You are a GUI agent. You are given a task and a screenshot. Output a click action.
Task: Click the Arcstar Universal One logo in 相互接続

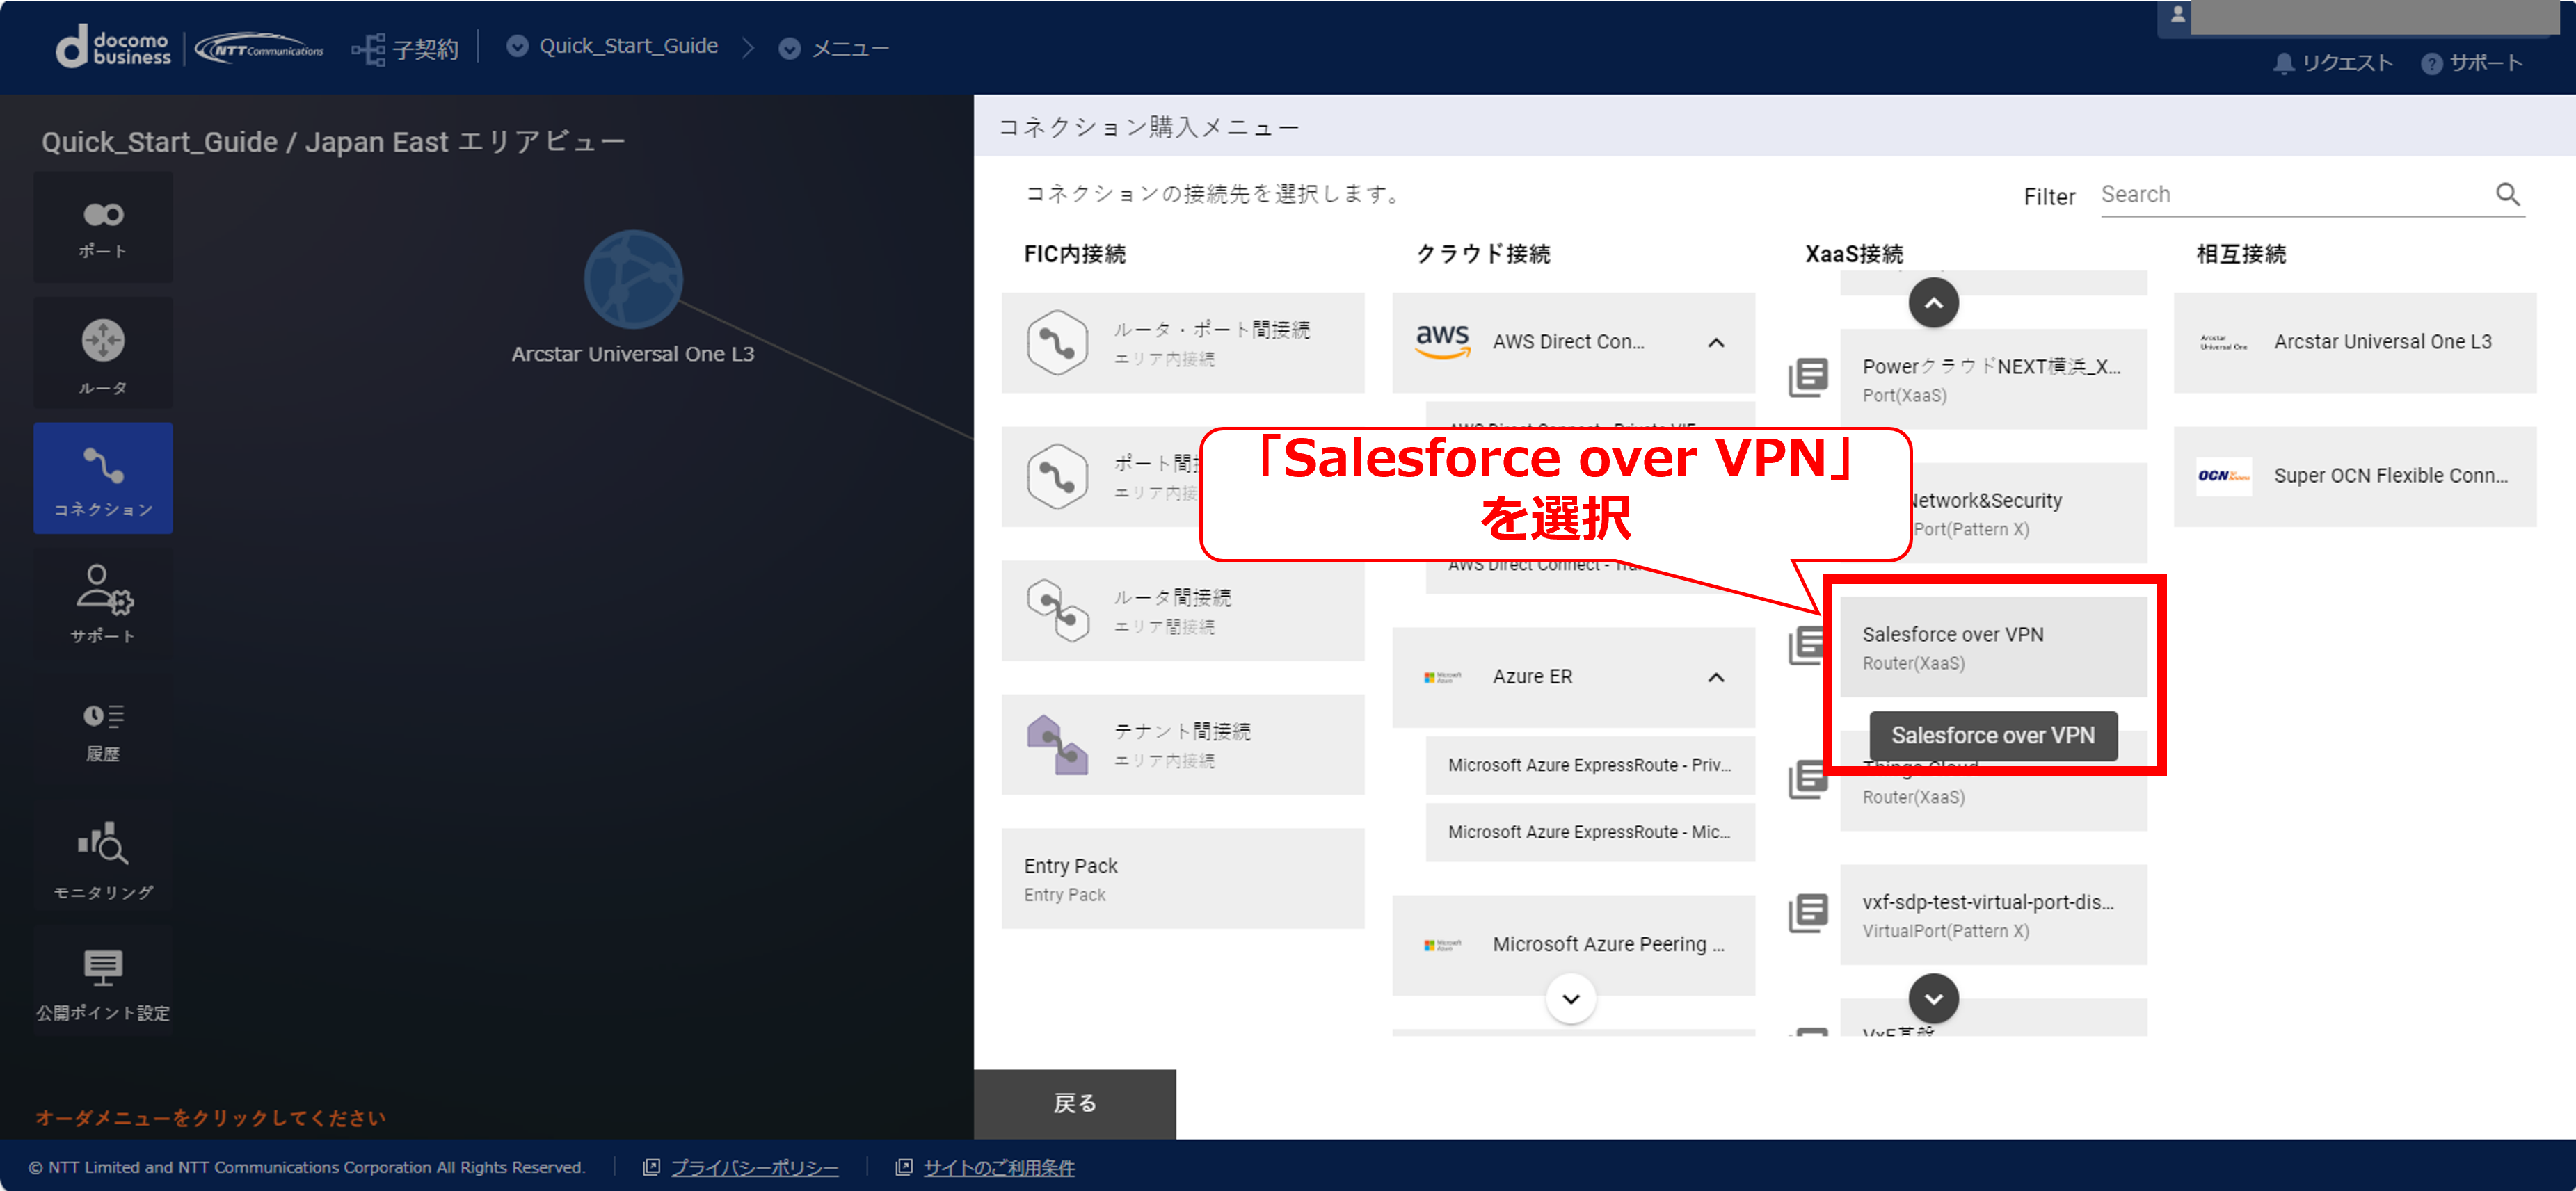point(2223,343)
